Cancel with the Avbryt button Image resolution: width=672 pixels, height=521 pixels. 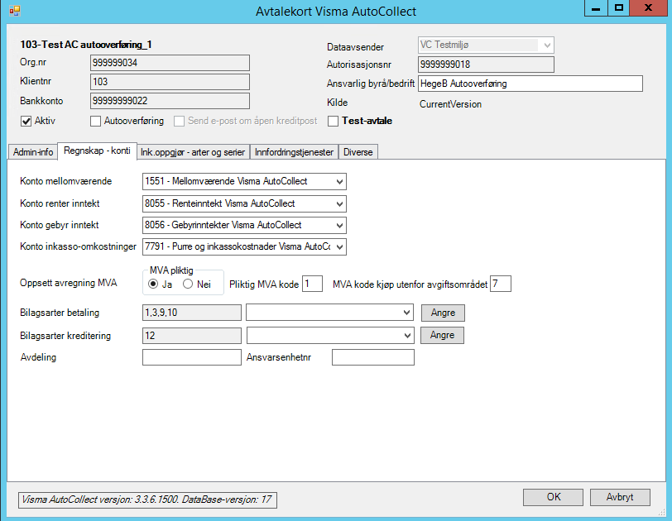[620, 497]
